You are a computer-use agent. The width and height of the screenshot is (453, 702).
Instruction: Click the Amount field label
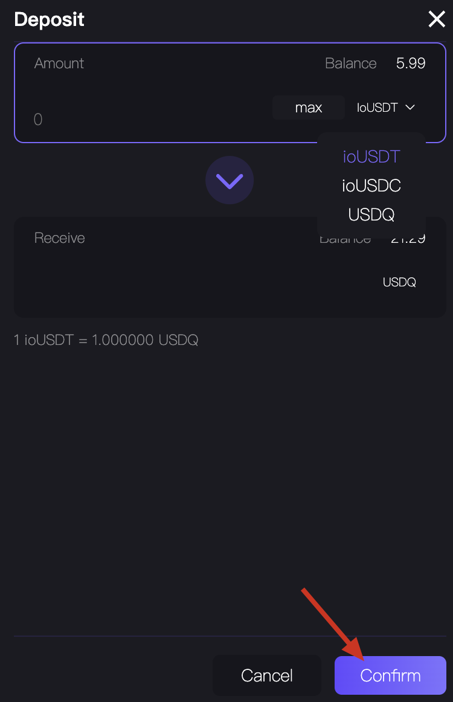(x=59, y=63)
